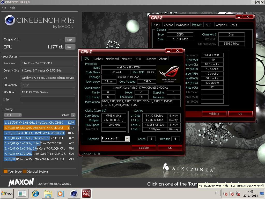Image resolution: width=265 pixels, height=199 pixels.
Task: Switch to Cinebench taskbar icon
Action: coord(74,193)
